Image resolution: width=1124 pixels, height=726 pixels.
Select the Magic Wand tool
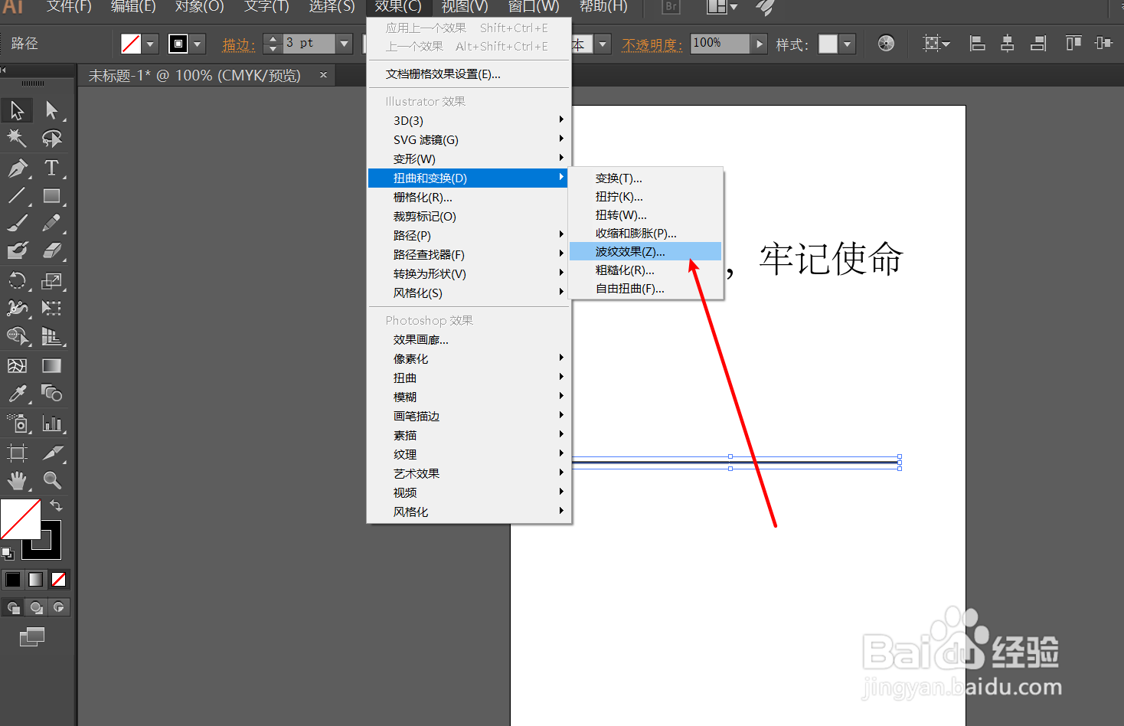[17, 139]
